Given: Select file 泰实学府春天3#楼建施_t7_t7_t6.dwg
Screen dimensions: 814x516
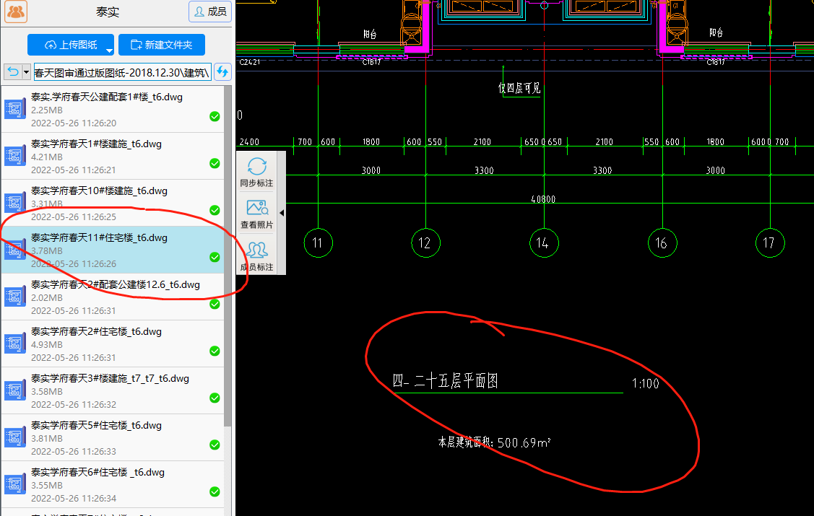Looking at the screenshot, I should click(113, 390).
